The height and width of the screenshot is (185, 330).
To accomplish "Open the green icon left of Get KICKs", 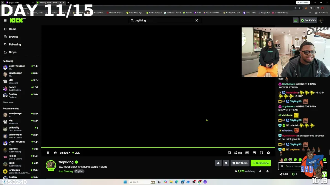I will (x=296, y=20).
